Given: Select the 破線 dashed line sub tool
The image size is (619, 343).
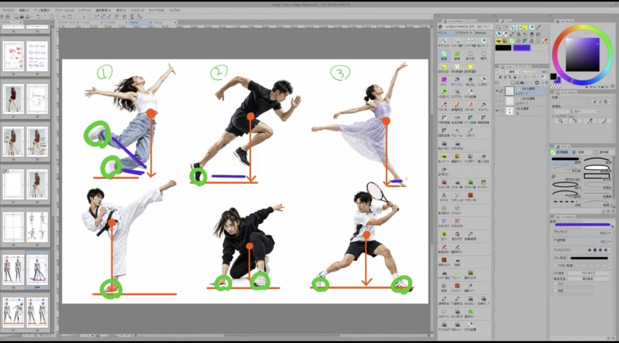Looking at the screenshot, I should tap(566, 203).
